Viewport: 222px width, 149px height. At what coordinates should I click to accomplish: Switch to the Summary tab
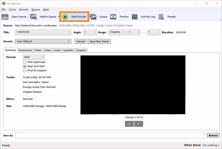click(x=11, y=50)
